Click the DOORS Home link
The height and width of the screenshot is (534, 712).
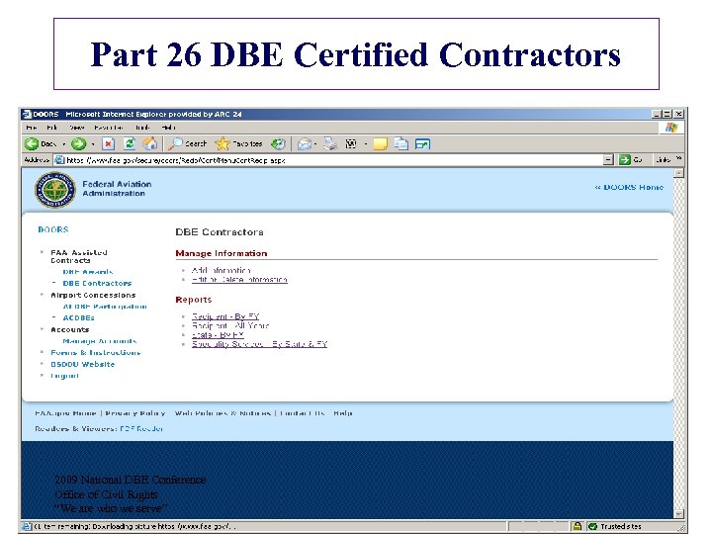[629, 187]
